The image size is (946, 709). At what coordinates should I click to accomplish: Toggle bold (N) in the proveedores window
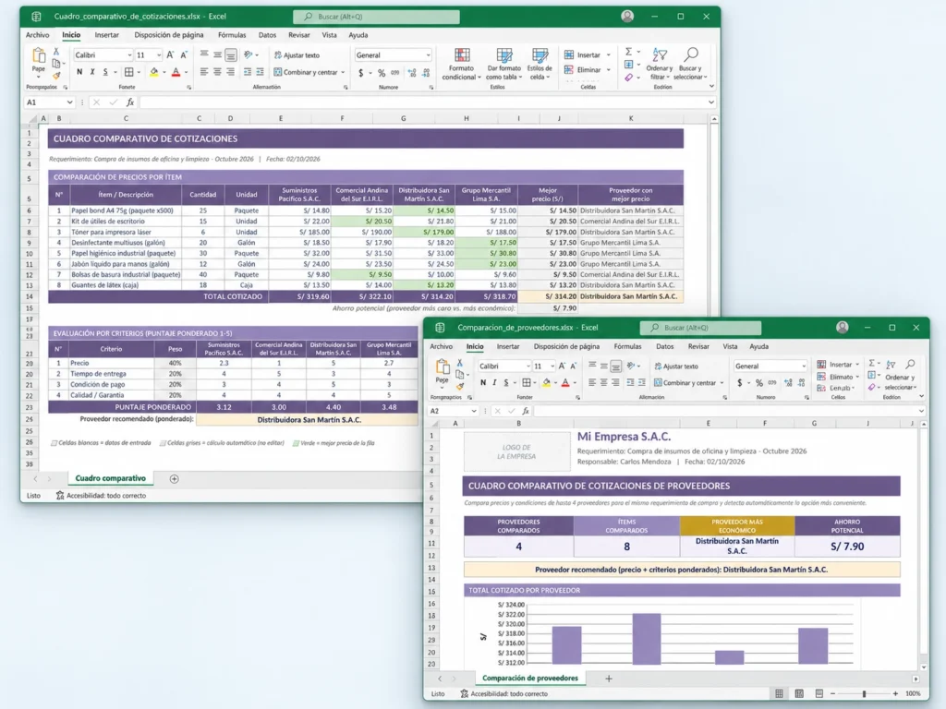(x=482, y=382)
